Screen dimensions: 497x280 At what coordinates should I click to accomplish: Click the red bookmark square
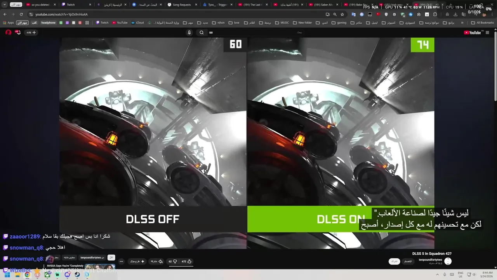tap(80, 23)
